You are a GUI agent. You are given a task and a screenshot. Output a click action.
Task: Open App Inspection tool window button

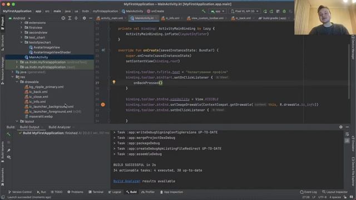point(172,192)
